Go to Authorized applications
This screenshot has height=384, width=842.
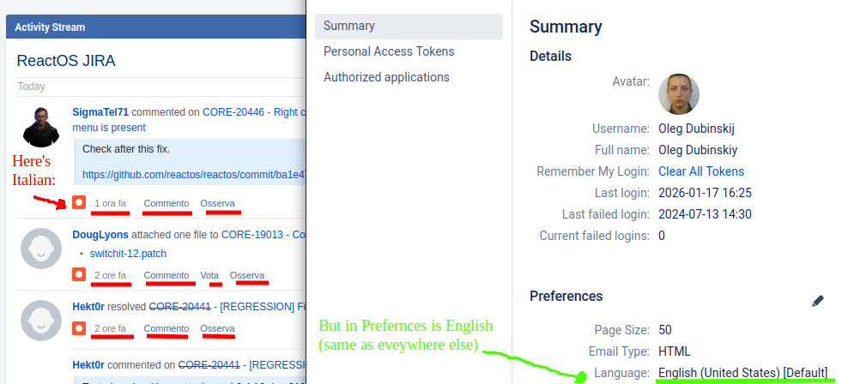tap(386, 77)
